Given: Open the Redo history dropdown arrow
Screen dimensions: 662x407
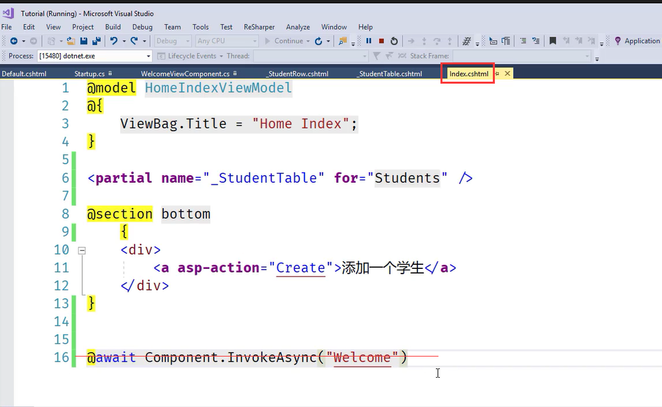Looking at the screenshot, I should pos(145,41).
